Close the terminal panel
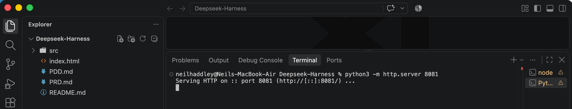 pos(562,60)
